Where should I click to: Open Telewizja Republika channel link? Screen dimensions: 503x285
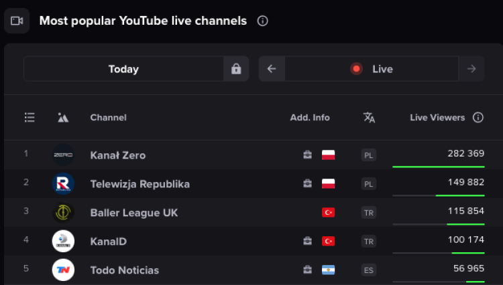[x=140, y=184]
